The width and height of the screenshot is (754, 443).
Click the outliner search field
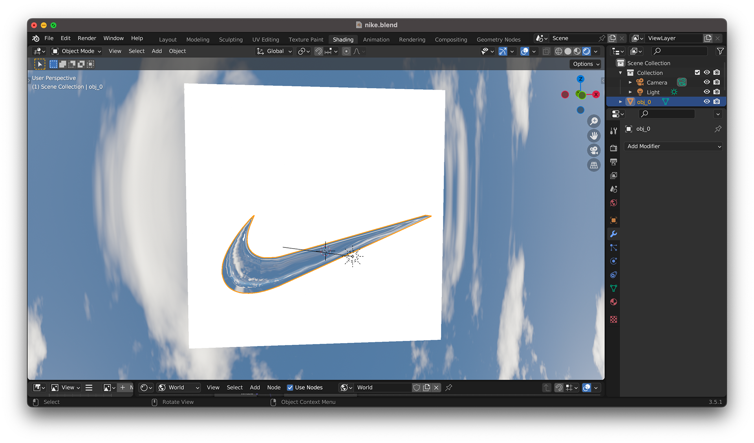[679, 51]
